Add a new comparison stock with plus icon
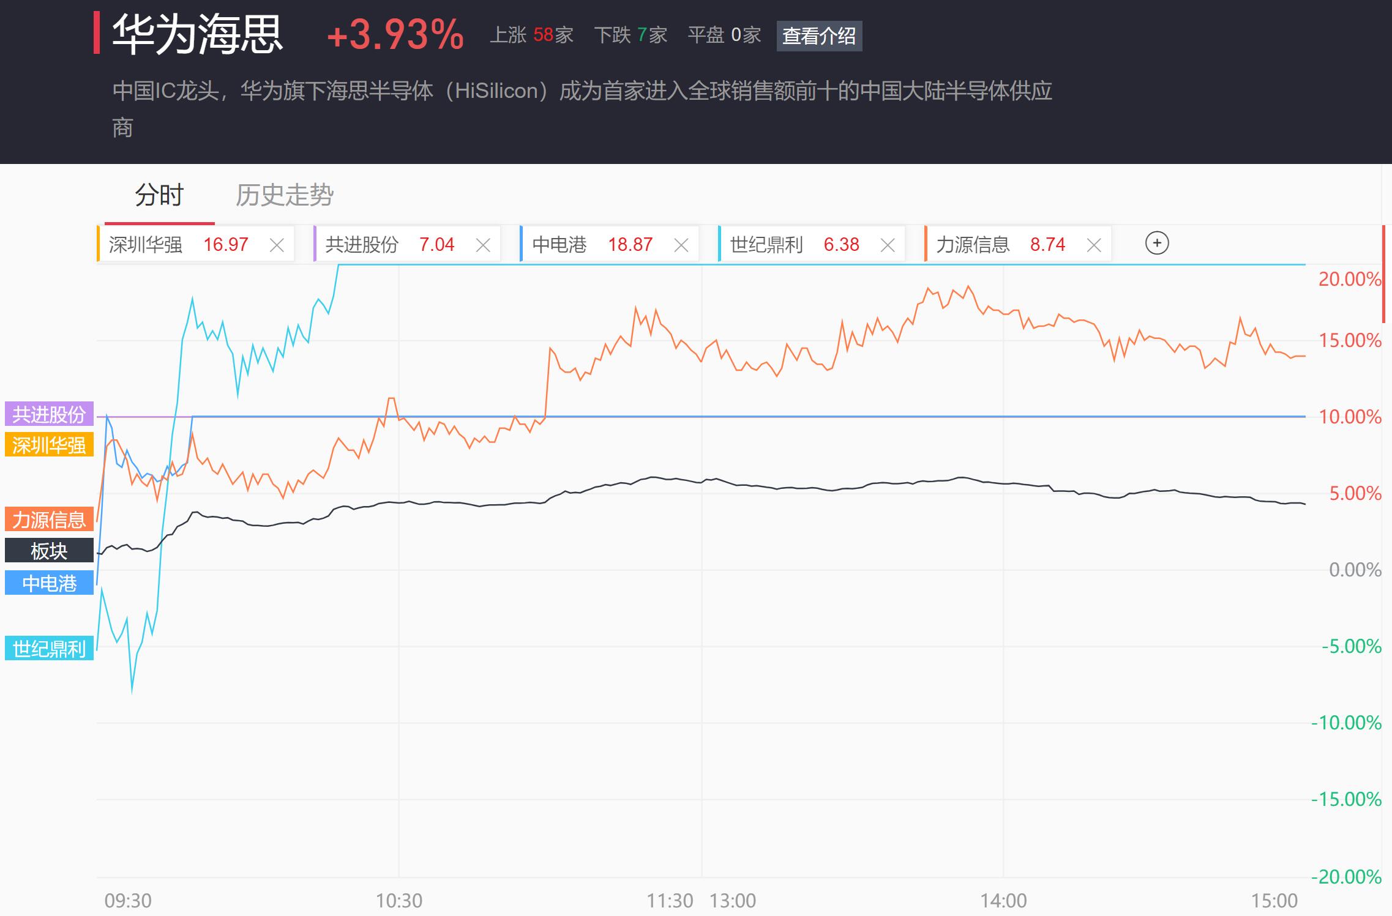The height and width of the screenshot is (916, 1392). (1156, 244)
